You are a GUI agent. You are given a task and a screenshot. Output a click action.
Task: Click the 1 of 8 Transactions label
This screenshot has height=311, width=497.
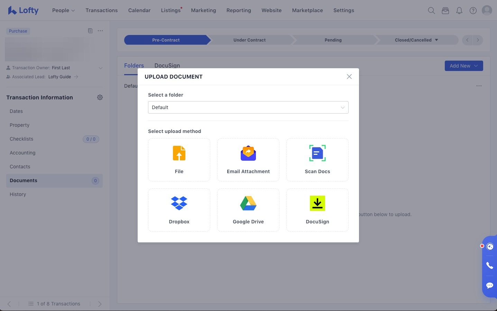point(58,304)
